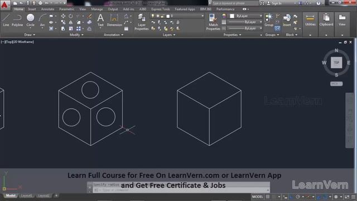Click the status bar customization menu icon
The height and width of the screenshot is (201, 357).
[353, 197]
